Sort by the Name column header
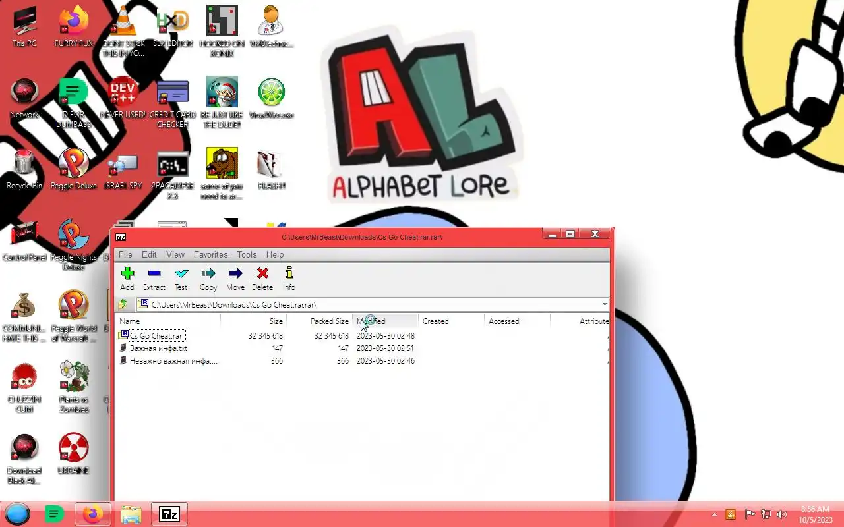 (167, 321)
